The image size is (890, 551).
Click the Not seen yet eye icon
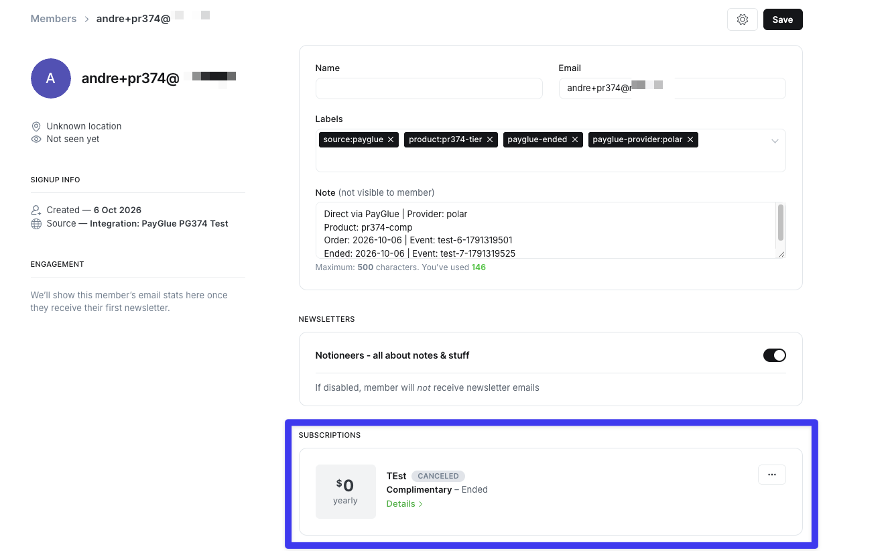pos(36,139)
